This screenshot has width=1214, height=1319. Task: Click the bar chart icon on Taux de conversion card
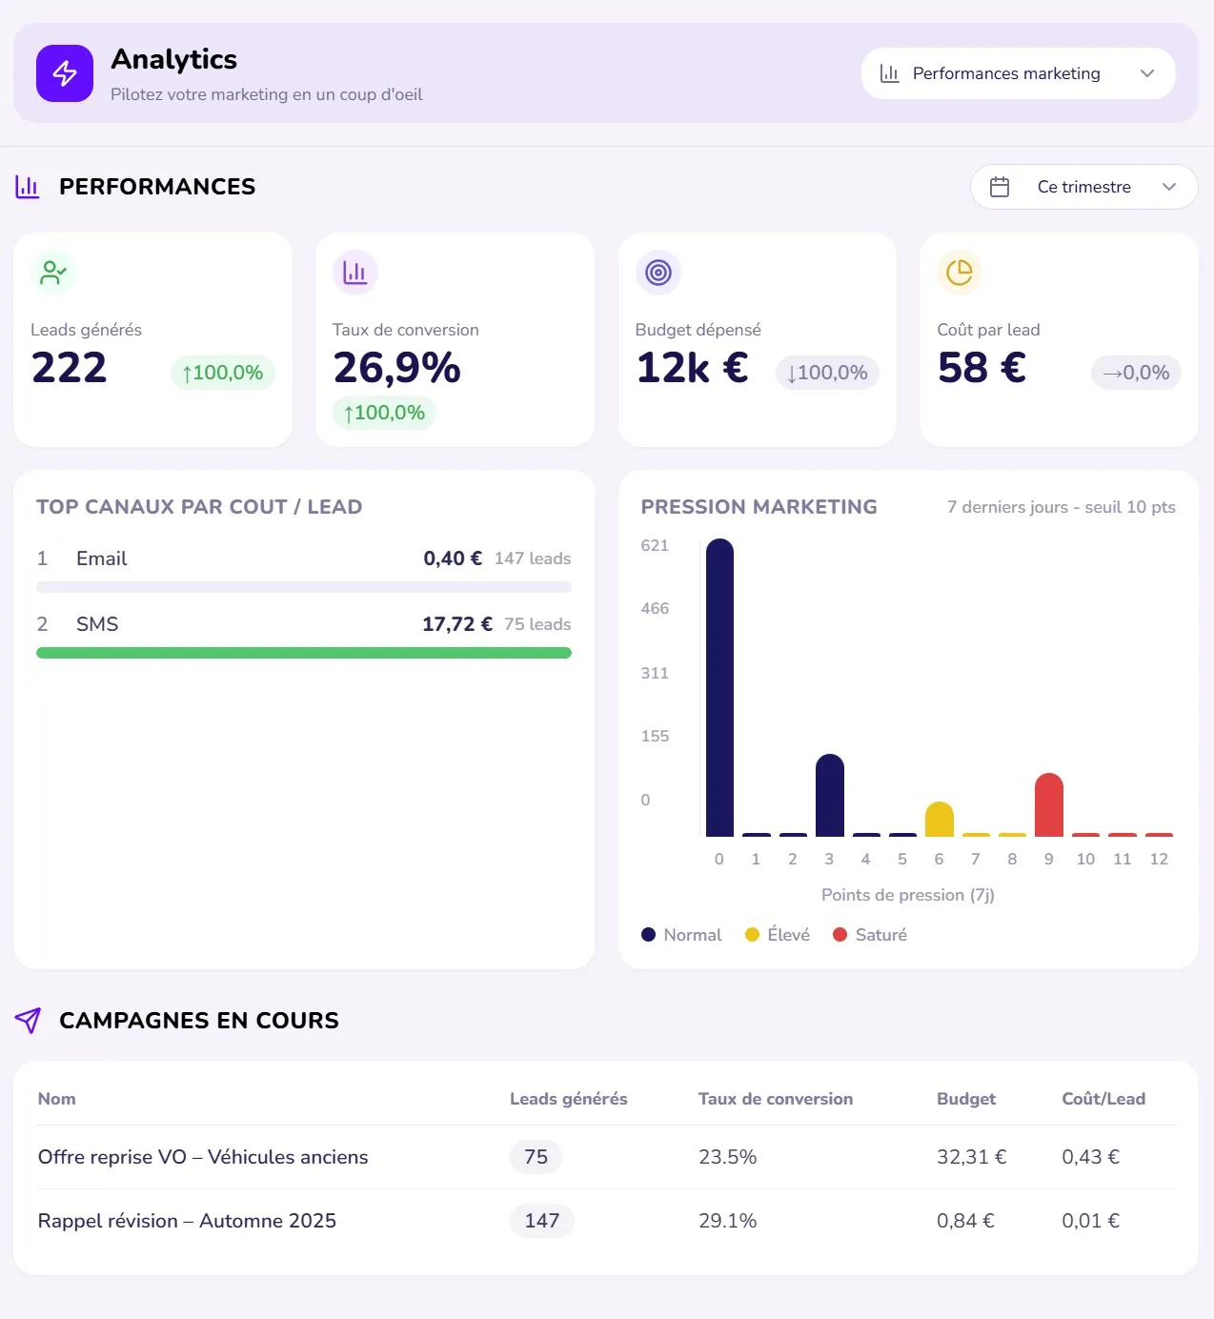[355, 273]
